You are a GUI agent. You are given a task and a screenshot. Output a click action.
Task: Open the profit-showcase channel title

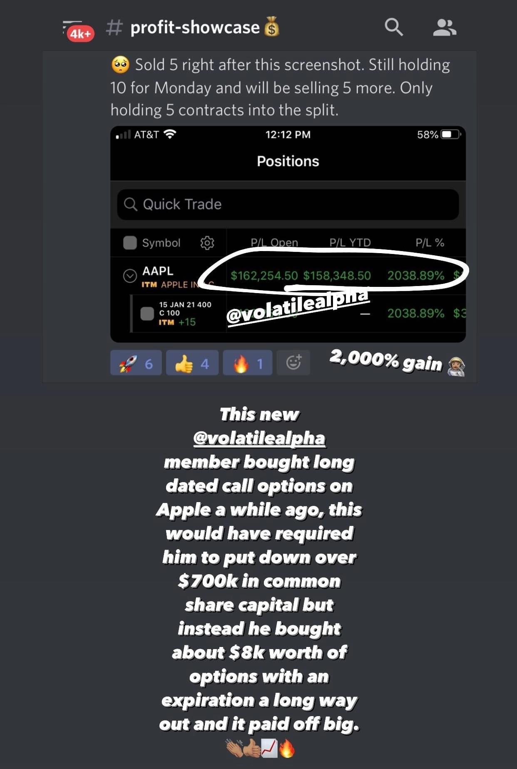point(194,27)
